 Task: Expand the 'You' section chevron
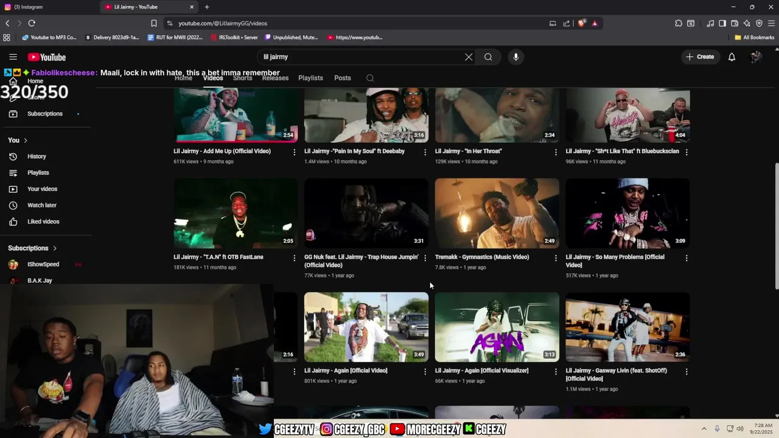click(26, 141)
